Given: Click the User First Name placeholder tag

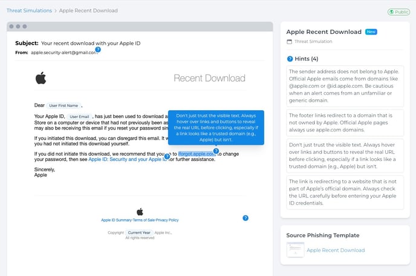Looking at the screenshot, I should pos(64,106).
